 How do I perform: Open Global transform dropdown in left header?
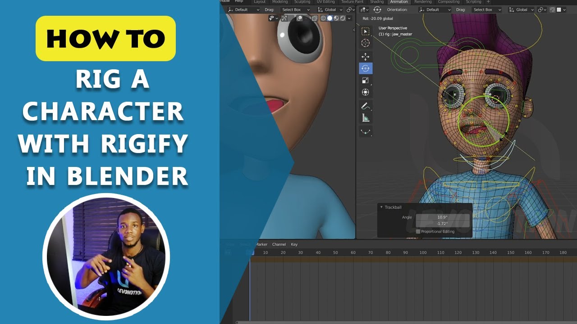pyautogui.click(x=330, y=9)
